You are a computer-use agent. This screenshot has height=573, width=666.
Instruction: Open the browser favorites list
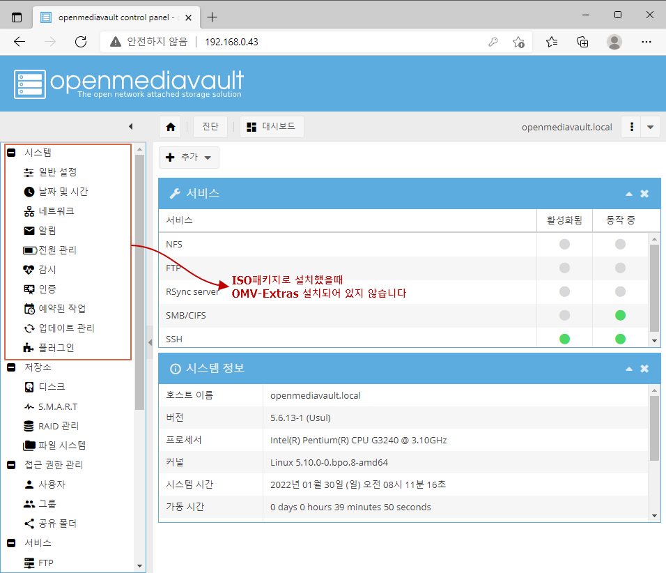tap(552, 42)
